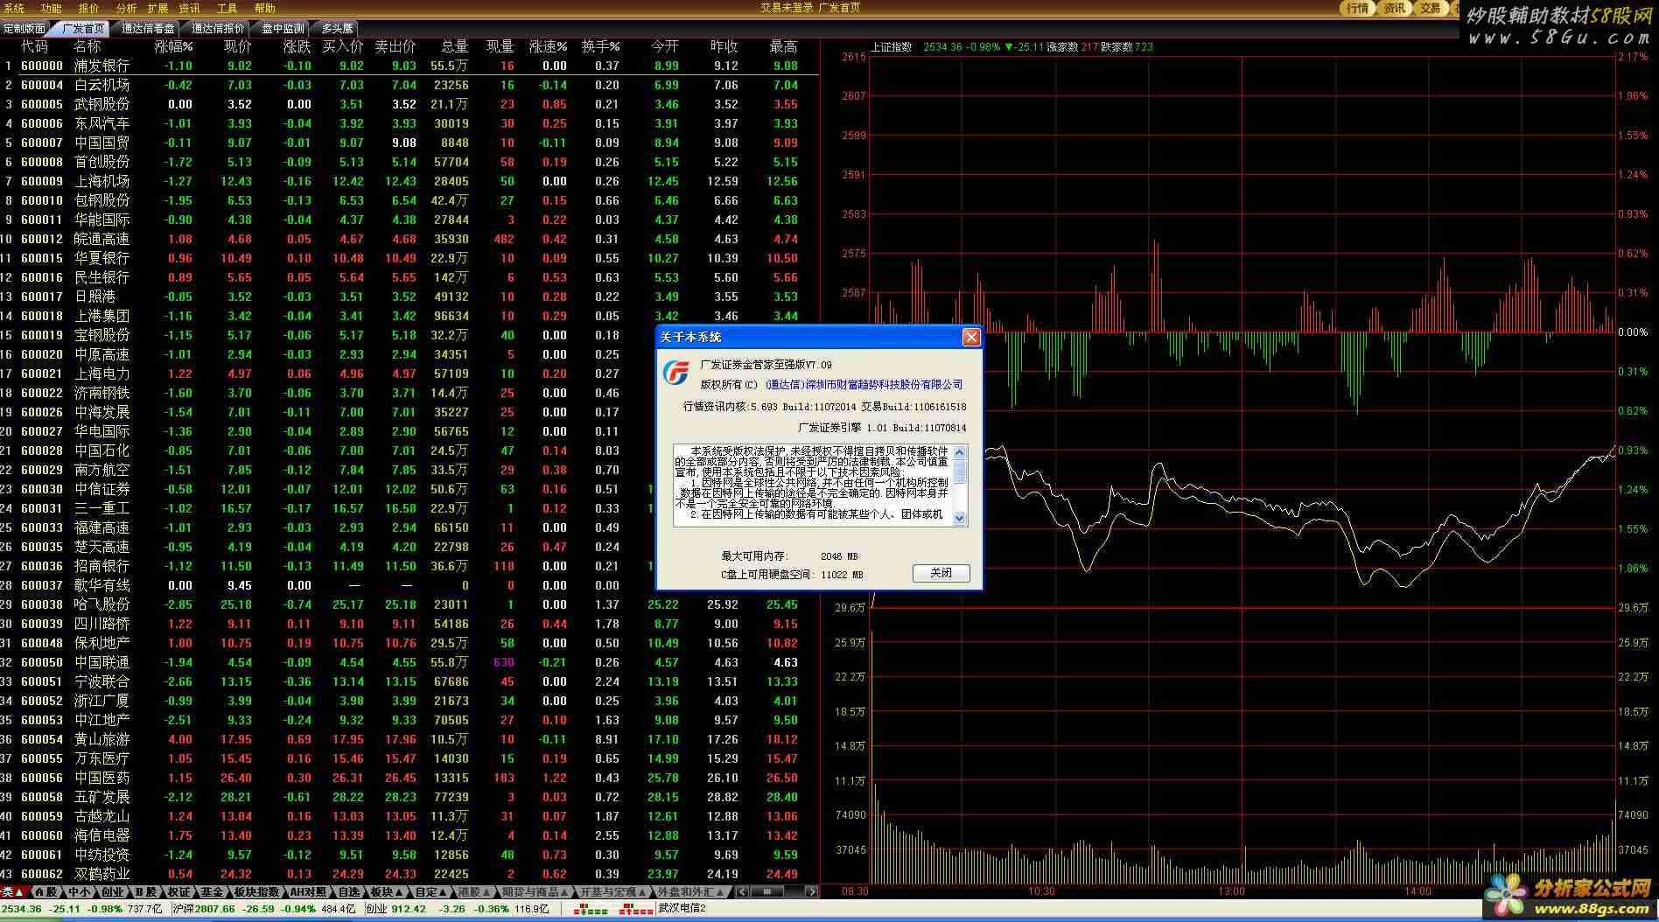Sort by the 代码 column header

[34, 46]
